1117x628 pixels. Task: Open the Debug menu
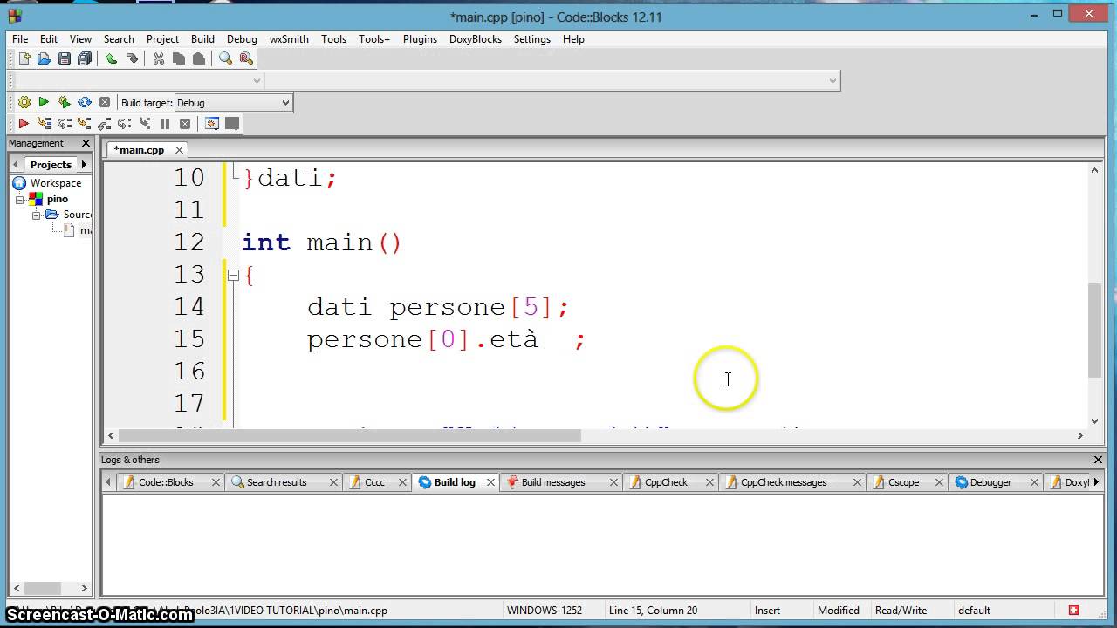coord(242,39)
